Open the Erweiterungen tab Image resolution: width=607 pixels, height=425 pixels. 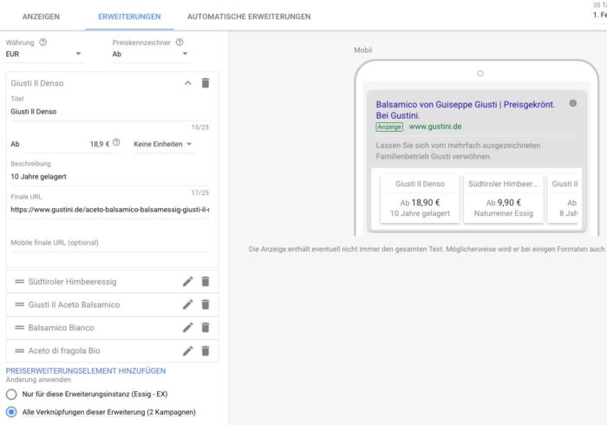(129, 16)
